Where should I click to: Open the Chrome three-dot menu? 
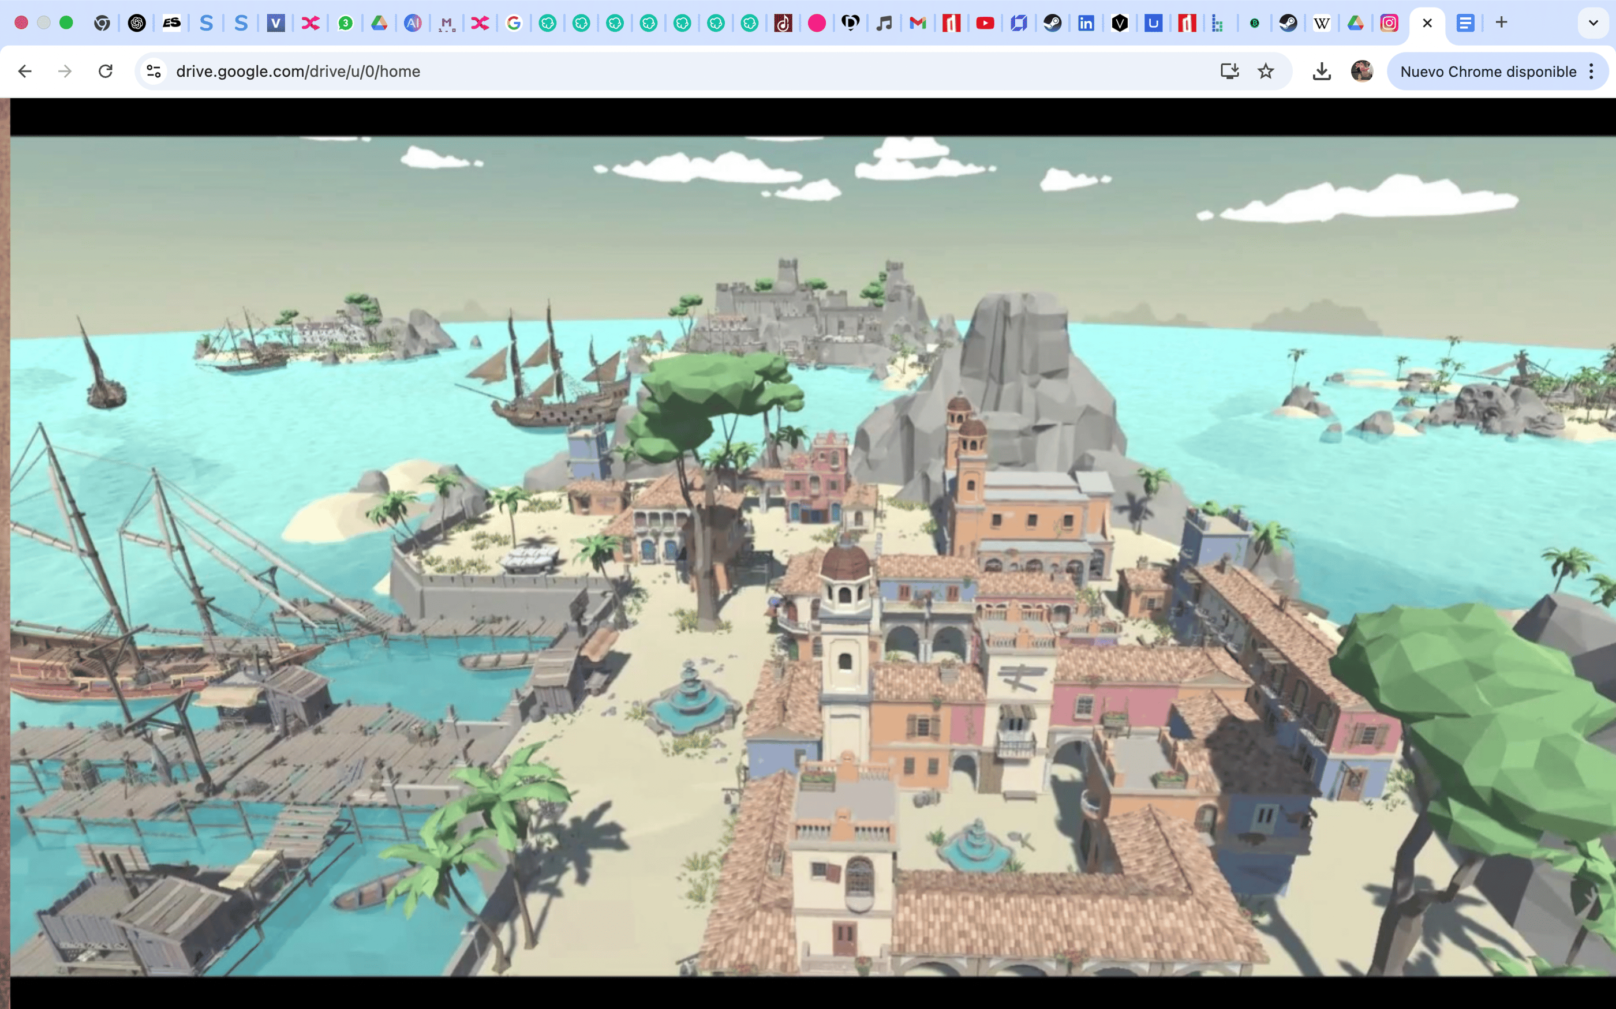coord(1592,72)
